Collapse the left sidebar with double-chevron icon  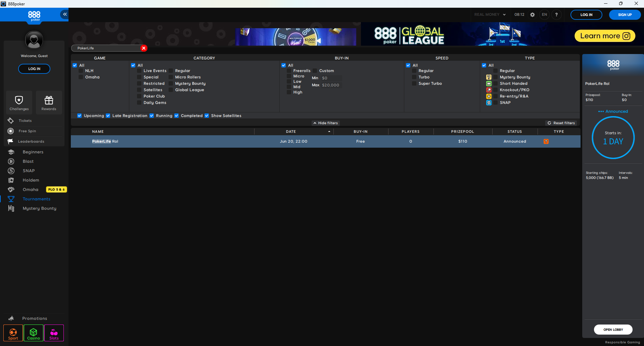point(65,14)
